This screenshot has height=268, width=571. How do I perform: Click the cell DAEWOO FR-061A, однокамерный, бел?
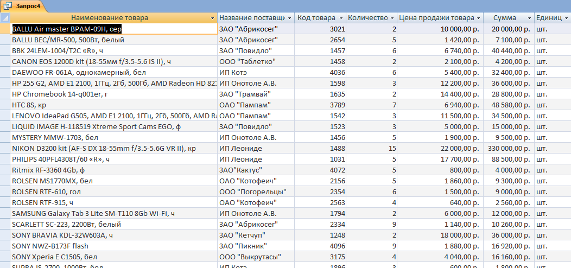click(114, 73)
